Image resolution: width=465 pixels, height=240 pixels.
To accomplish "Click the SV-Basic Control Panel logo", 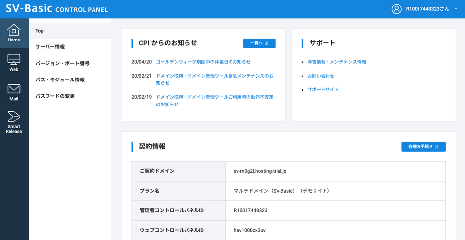I will [x=57, y=9].
